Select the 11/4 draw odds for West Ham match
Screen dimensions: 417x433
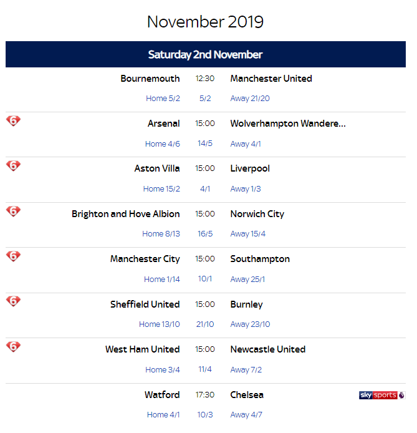(205, 369)
